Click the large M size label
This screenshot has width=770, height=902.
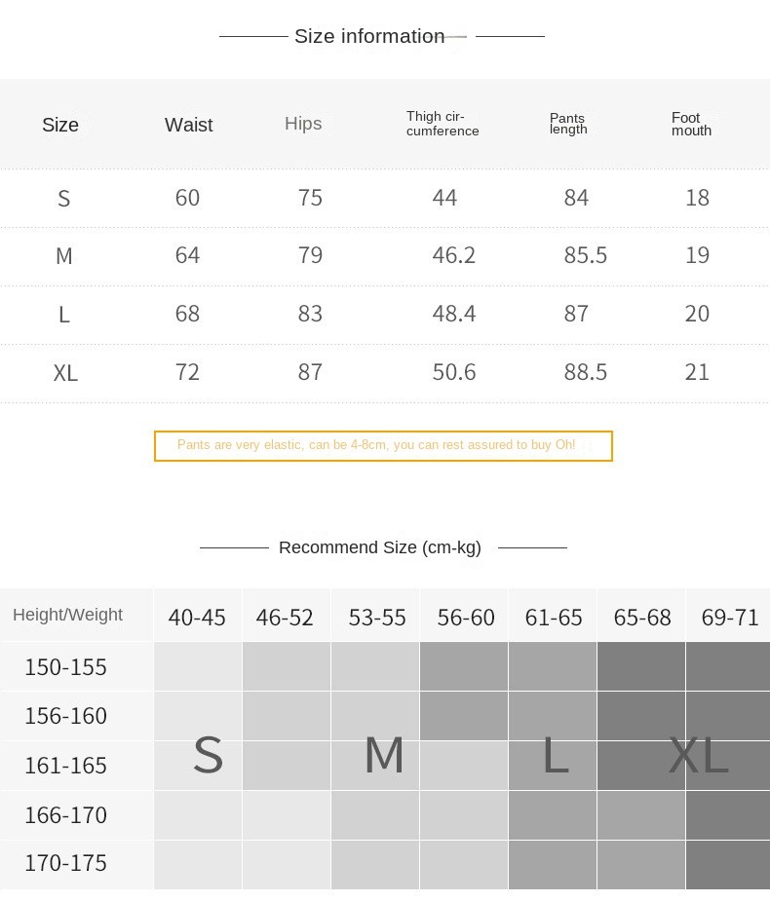(384, 755)
